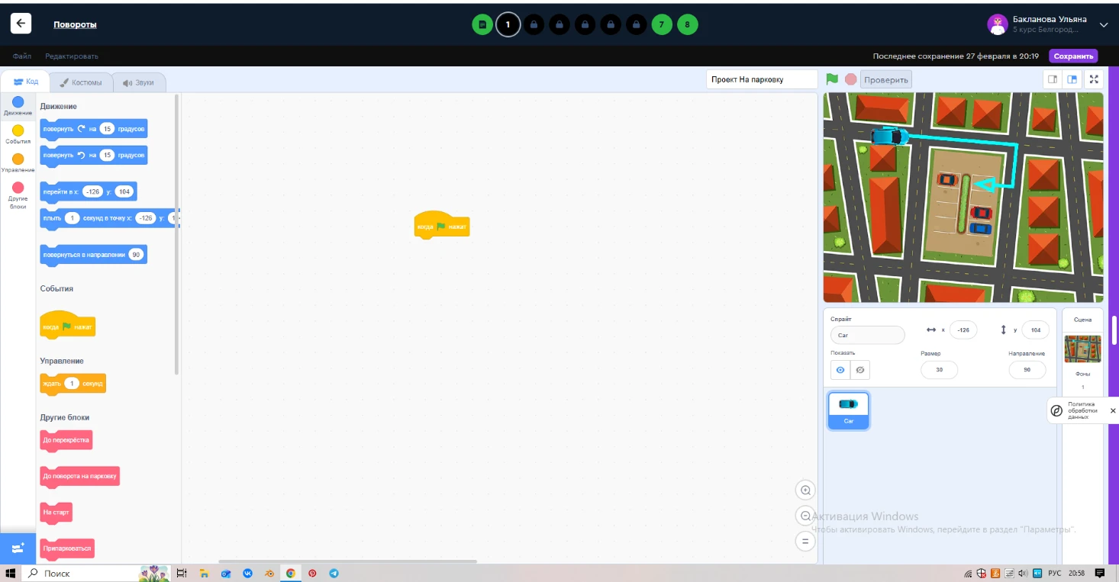This screenshot has height=582, width=1119.
Task: Switch to large stage layout
Action: [x=1072, y=79]
